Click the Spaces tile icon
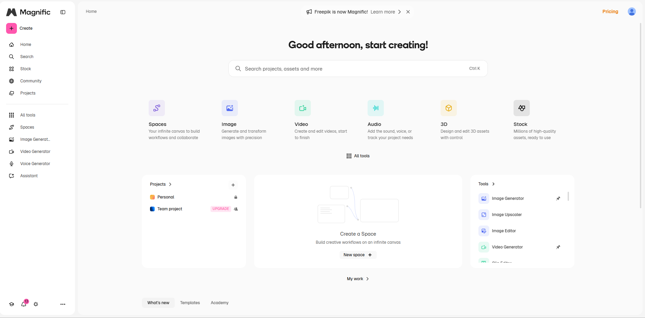 coord(157,108)
